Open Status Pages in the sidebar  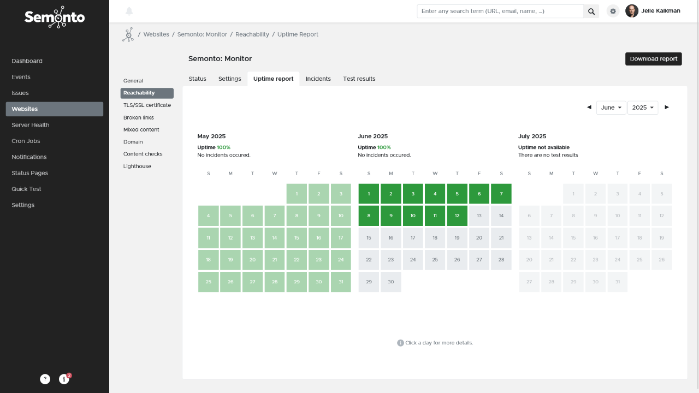pos(55,173)
